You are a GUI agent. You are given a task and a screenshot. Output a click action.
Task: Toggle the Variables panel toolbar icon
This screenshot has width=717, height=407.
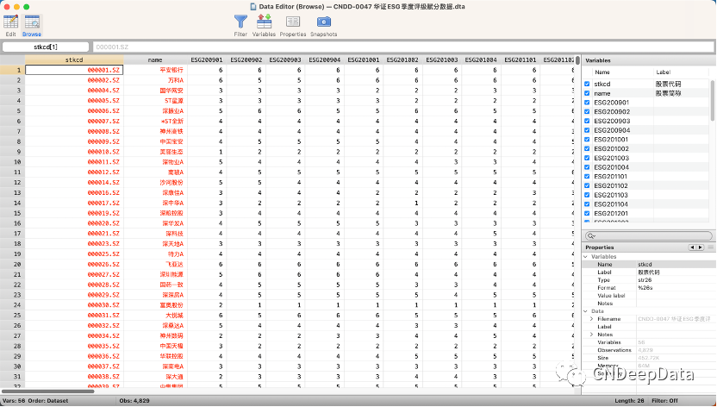pos(264,25)
